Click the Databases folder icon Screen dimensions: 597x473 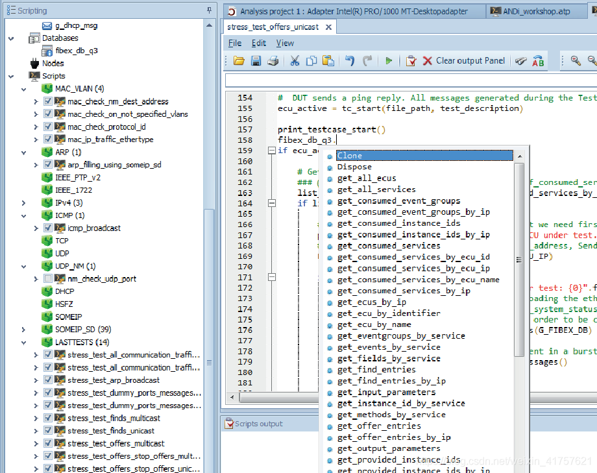(x=34, y=38)
